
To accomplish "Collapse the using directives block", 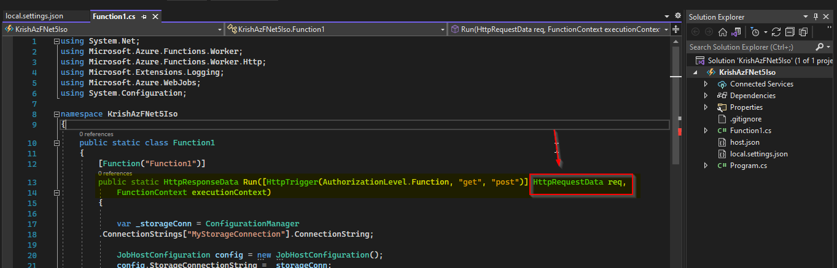I will [56, 41].
